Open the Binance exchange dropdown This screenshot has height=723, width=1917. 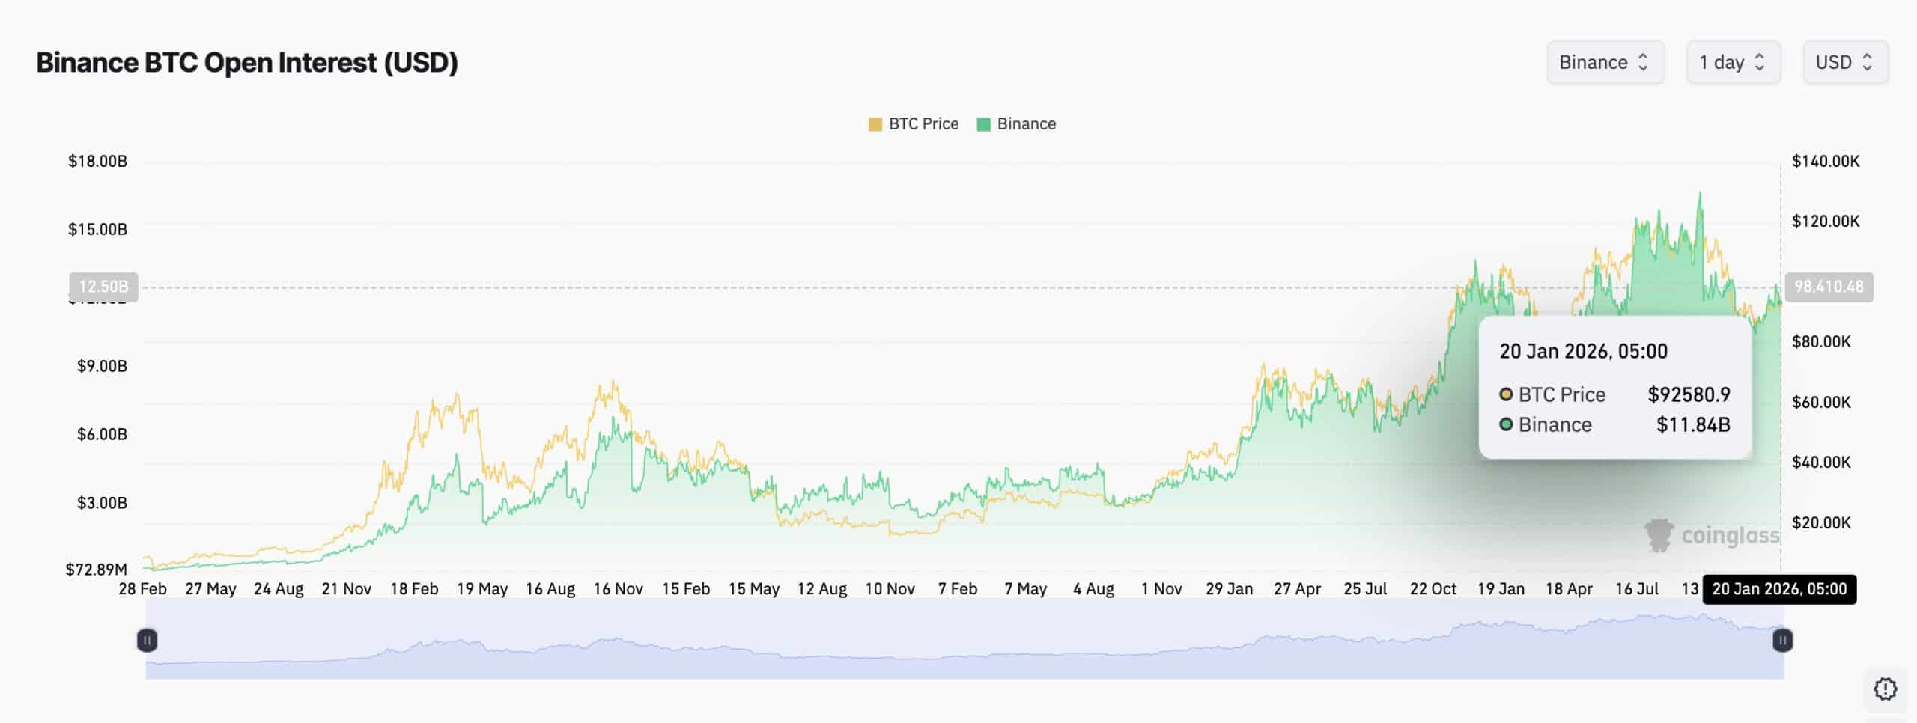[1605, 62]
